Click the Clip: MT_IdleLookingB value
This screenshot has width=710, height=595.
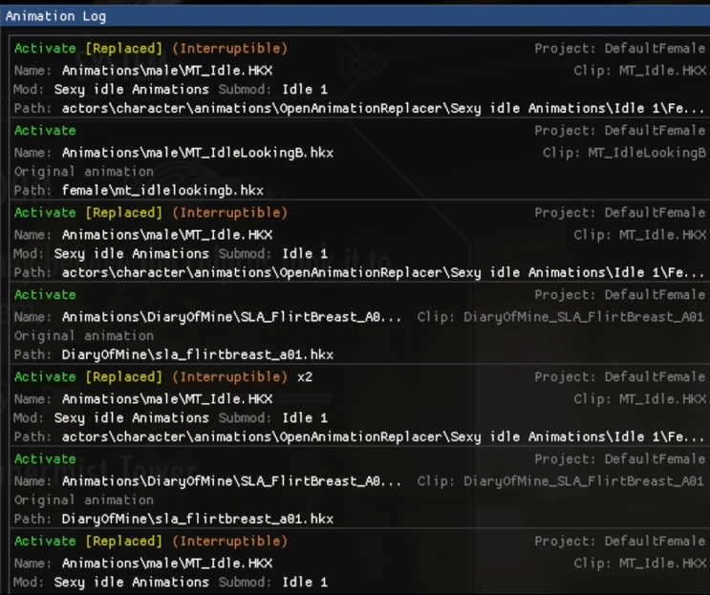(x=624, y=153)
